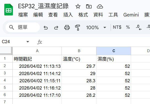Open the 插入 menu
Image resolution: width=150 pixels, height=104 pixels.
(68, 15)
